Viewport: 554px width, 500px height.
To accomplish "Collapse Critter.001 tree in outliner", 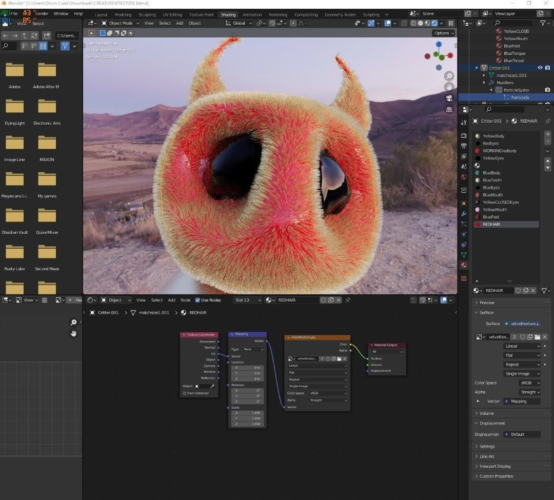I will tap(477, 68).
